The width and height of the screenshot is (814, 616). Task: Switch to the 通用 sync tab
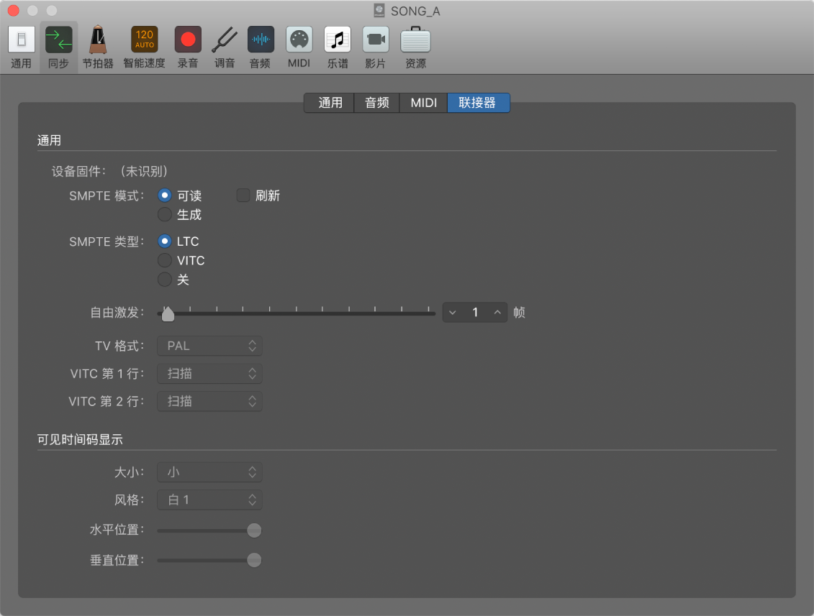point(330,103)
